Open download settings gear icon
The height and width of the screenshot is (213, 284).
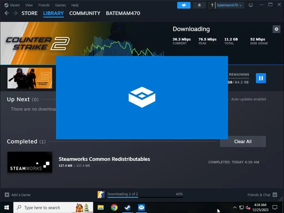pos(277,29)
